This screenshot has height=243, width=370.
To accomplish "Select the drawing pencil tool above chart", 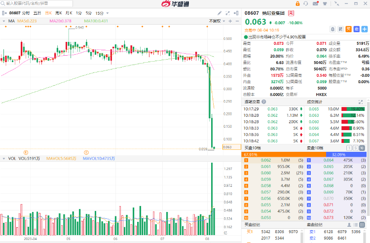I will [220, 13].
